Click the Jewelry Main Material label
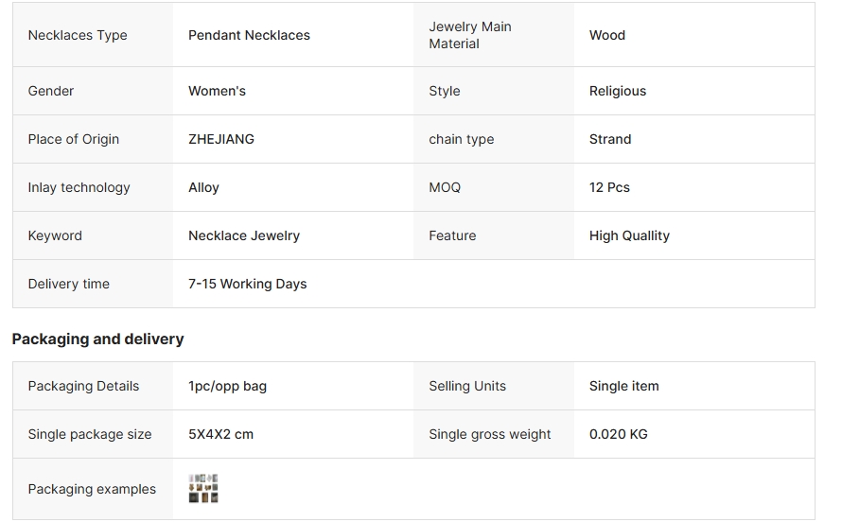 470,35
